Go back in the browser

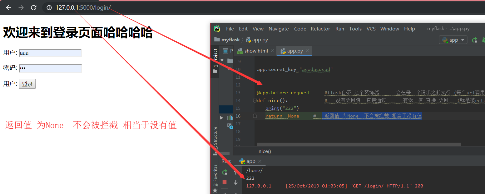[8, 8]
